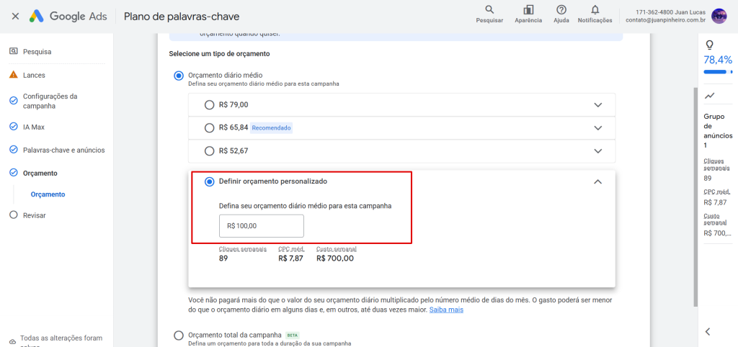The image size is (738, 347).
Task: Choose Orçamento total da campanha radio button
Action: [179, 335]
